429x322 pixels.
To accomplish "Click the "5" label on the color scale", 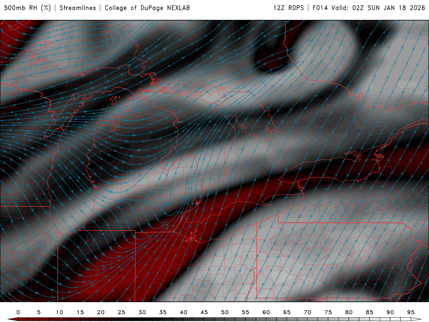I will [x=39, y=312].
